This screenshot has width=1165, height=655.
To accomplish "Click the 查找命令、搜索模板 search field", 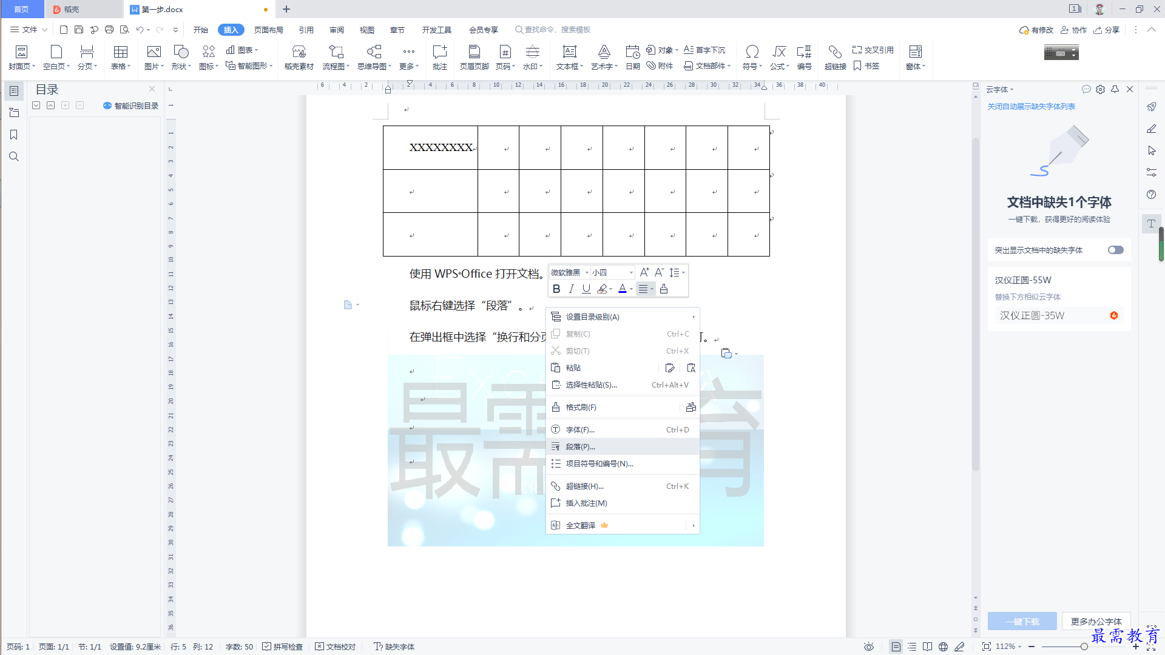I will pyautogui.click(x=553, y=30).
